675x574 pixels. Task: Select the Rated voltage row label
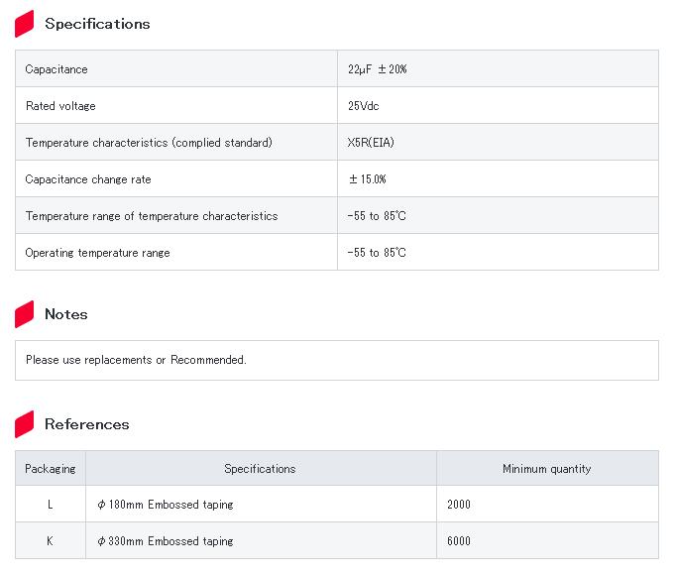tap(60, 106)
